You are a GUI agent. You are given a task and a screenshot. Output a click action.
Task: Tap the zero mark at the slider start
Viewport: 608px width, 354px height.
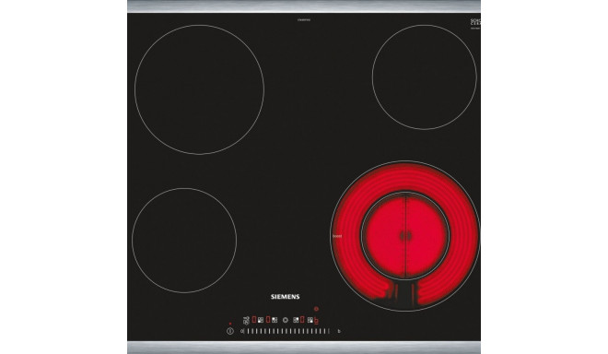pyautogui.click(x=242, y=331)
